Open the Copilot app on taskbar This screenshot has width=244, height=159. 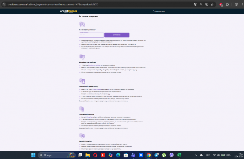tap(111, 155)
